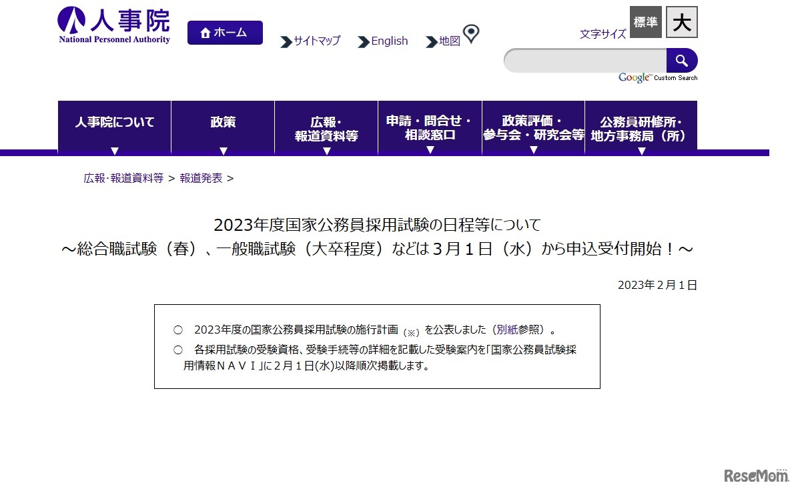Open the 政策 dropdown menu
Screen dimensions: 798x491
tap(223, 122)
